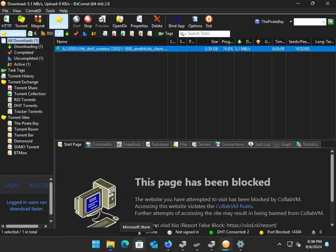Add a Magnet link task
This screenshot has width=336, height=252.
(x=38, y=22)
